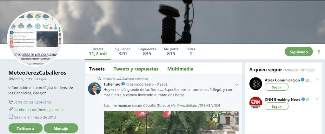Open the Me gusta 815 stat
The image size is (325, 134).
click(171, 52)
